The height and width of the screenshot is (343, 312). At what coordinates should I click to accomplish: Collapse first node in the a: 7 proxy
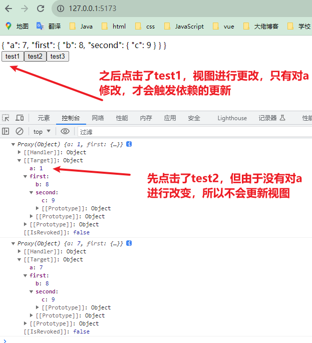coord(26,275)
